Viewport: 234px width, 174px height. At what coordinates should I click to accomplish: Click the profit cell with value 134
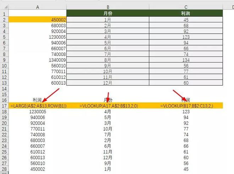(186, 60)
